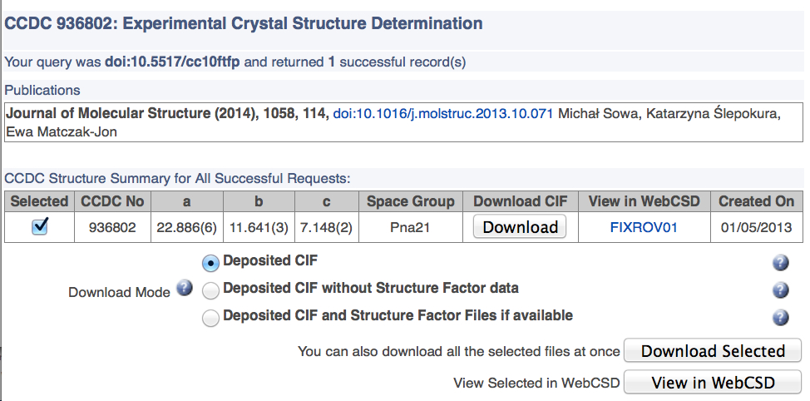Click the Created On column header
Image resolution: width=810 pixels, height=401 pixels.
coord(756,201)
